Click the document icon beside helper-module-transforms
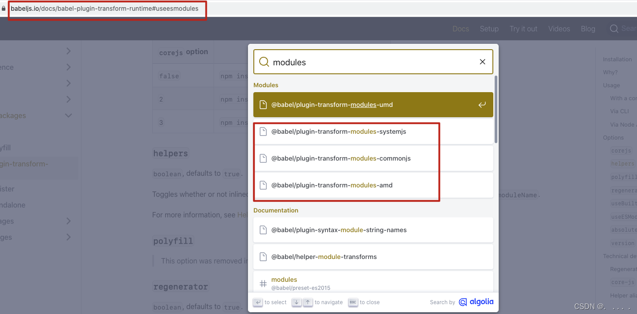Image resolution: width=637 pixels, height=314 pixels. point(263,257)
